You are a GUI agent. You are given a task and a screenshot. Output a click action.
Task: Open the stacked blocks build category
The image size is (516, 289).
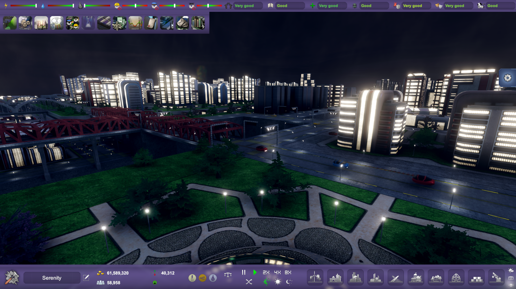point(476,277)
